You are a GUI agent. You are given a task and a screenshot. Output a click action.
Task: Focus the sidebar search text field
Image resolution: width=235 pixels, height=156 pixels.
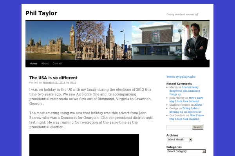179,128
